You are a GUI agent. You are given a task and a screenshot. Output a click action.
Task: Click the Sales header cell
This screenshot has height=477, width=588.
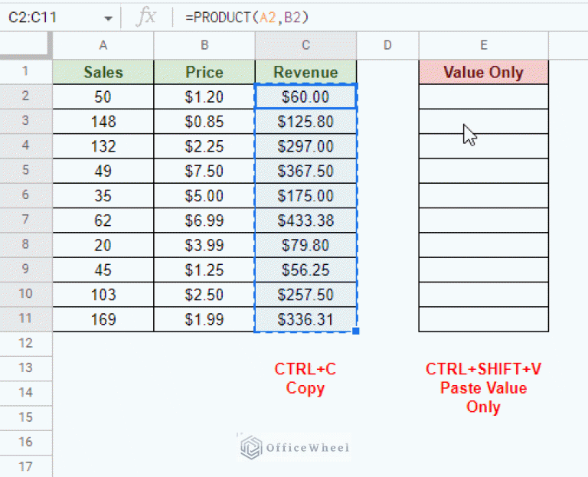(103, 73)
